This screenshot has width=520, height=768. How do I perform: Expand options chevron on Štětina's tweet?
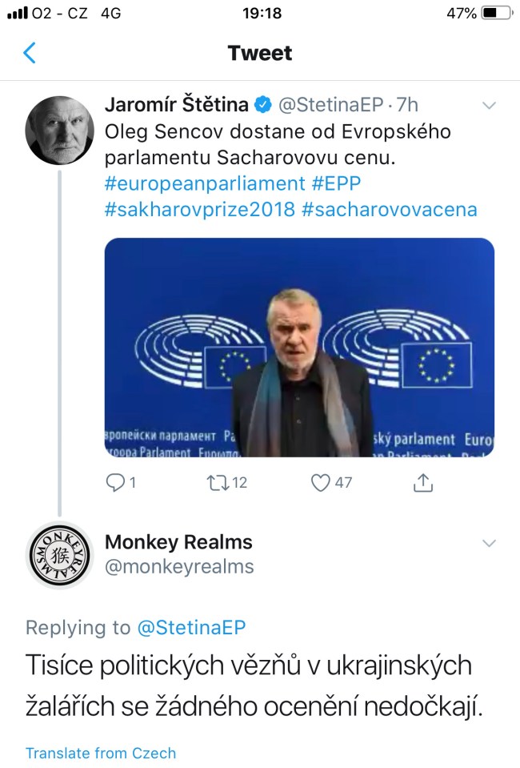click(488, 105)
